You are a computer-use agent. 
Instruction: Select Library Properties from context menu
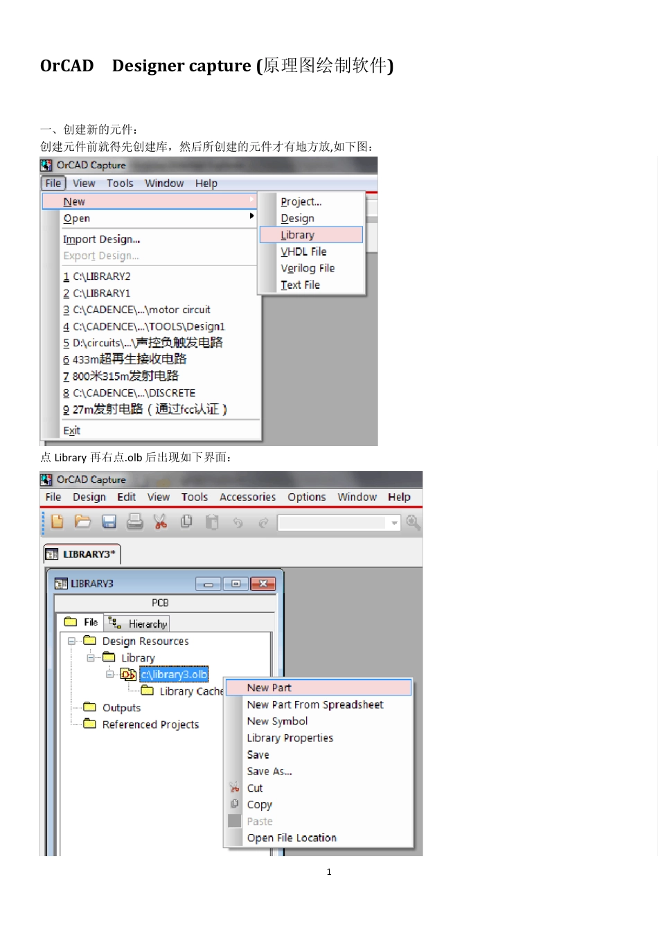click(290, 738)
